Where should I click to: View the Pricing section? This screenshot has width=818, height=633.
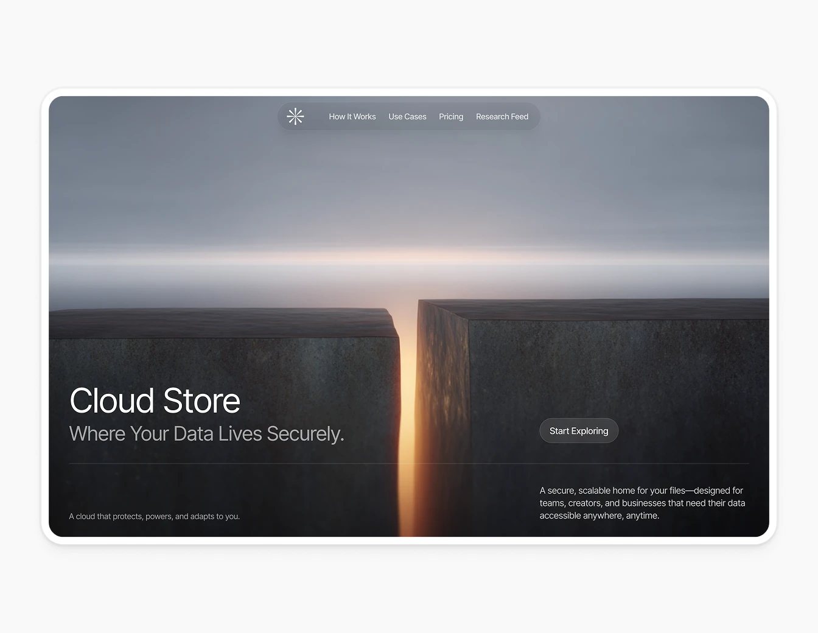pos(451,116)
